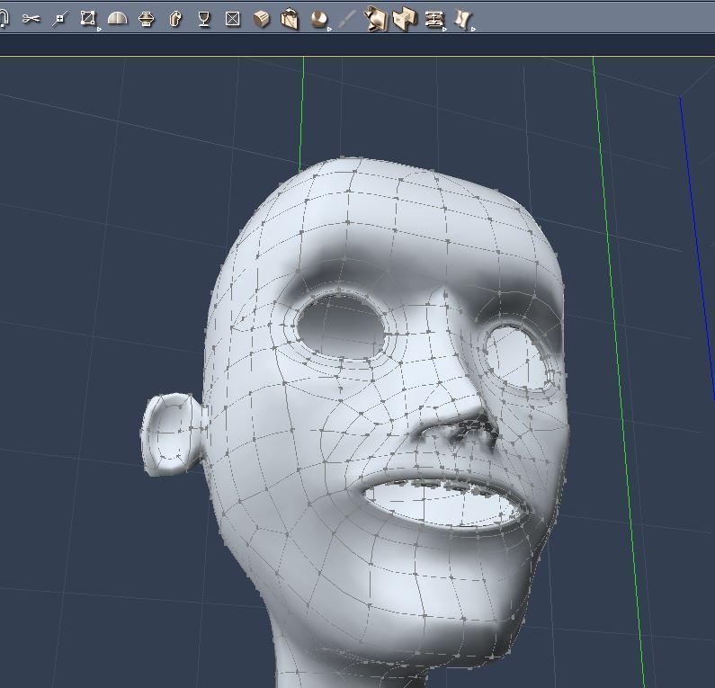Click the point-on-line vertex tool
The width and height of the screenshot is (715, 688).
[60, 18]
